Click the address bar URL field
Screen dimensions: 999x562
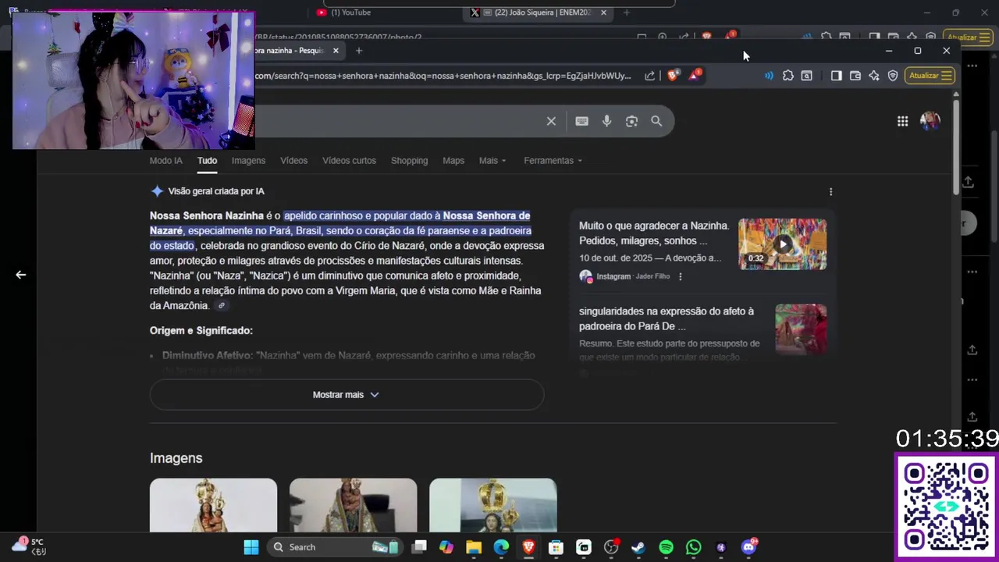click(443, 76)
